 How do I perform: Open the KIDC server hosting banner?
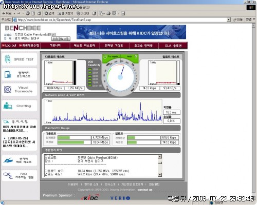(131, 32)
